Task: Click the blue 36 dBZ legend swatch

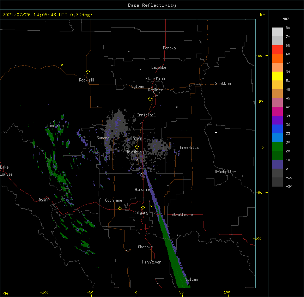Action: (277, 129)
